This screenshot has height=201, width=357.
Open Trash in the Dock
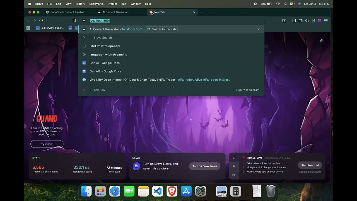click(271, 191)
